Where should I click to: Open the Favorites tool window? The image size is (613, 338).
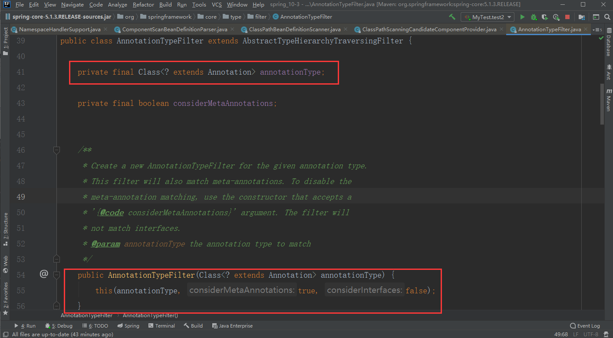coord(5,298)
